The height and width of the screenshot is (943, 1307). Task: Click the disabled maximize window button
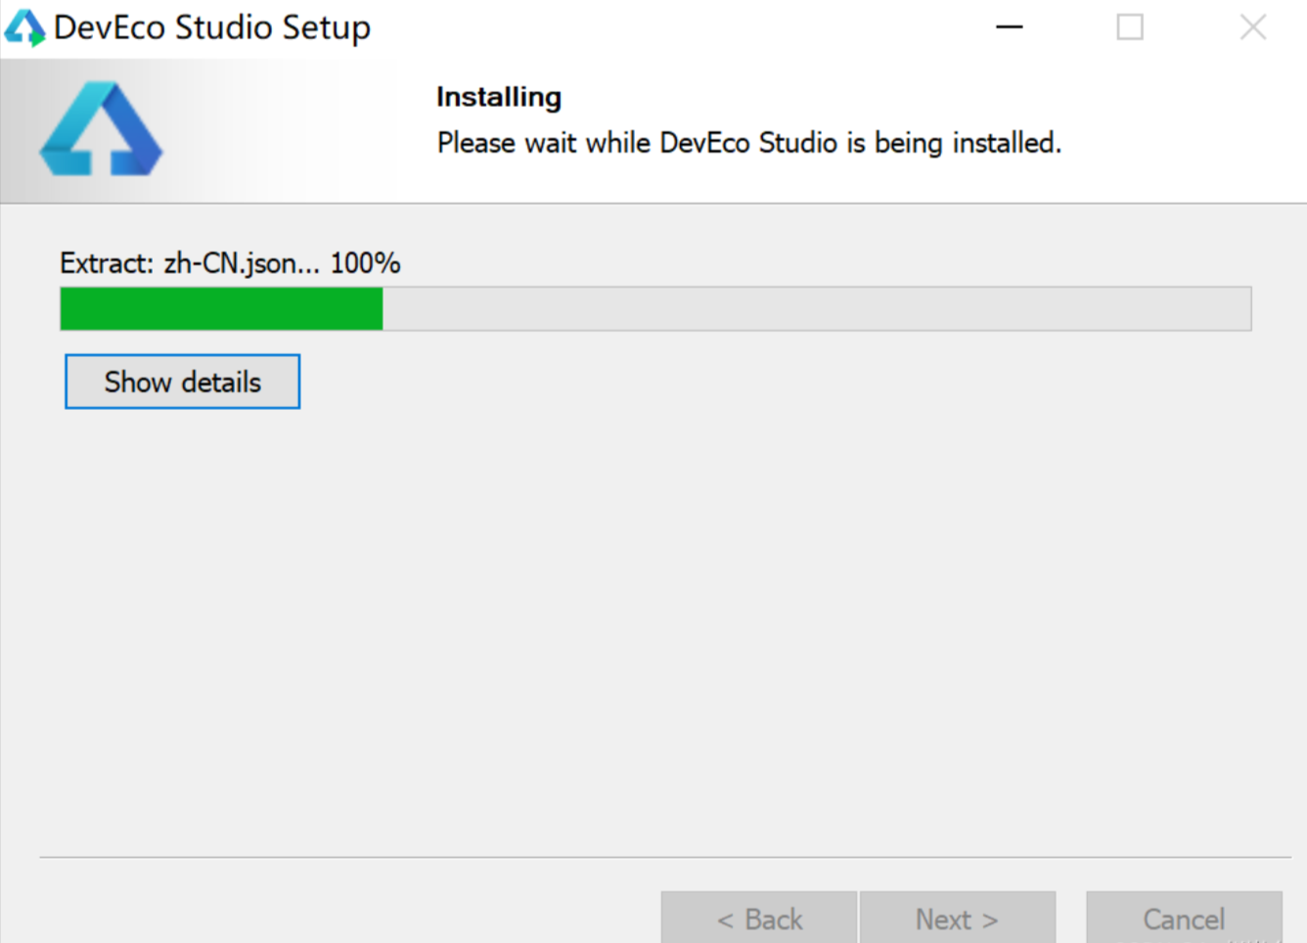pyautogui.click(x=1130, y=27)
